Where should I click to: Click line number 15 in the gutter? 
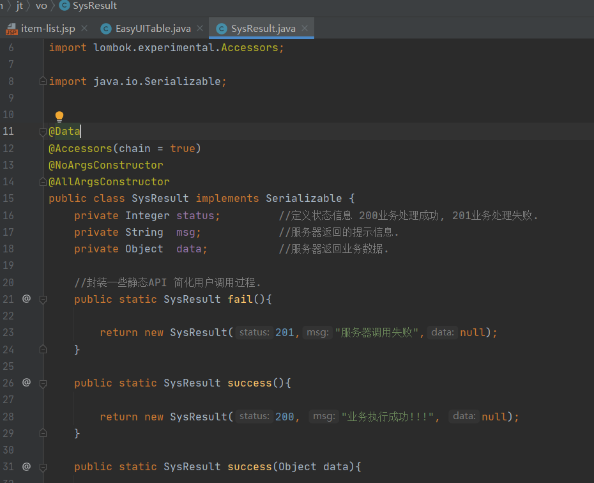(8, 199)
